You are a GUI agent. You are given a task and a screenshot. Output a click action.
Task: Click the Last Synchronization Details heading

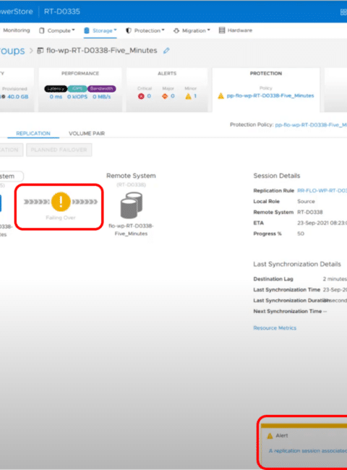297,265
